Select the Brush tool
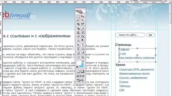 [x=83, y=29]
